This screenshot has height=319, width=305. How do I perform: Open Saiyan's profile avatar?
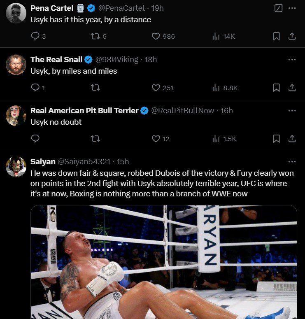[16, 167]
